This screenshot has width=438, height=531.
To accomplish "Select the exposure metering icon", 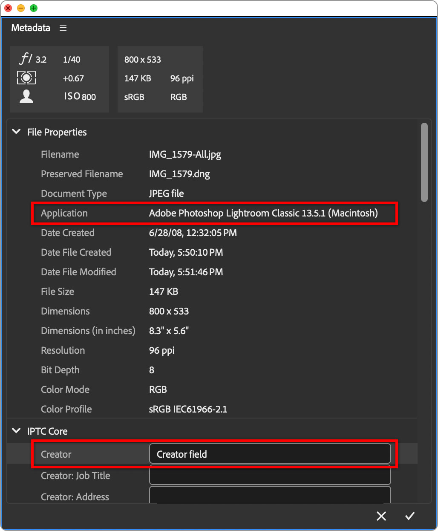I will [x=27, y=78].
